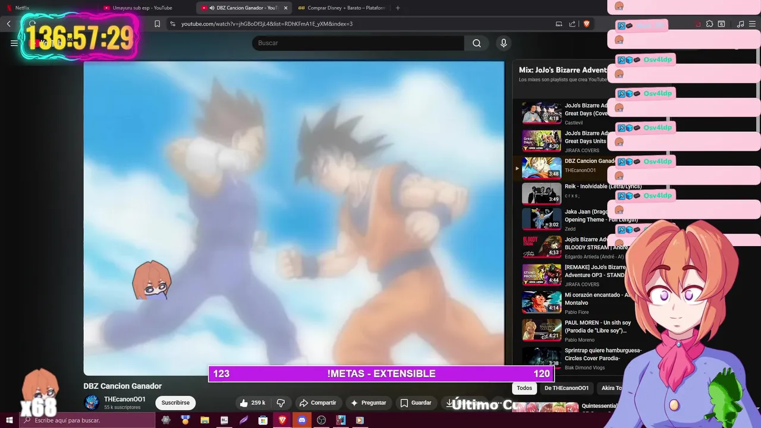This screenshot has width=761, height=428.
Task: Click the Windows taskbar search box
Action: click(88, 420)
